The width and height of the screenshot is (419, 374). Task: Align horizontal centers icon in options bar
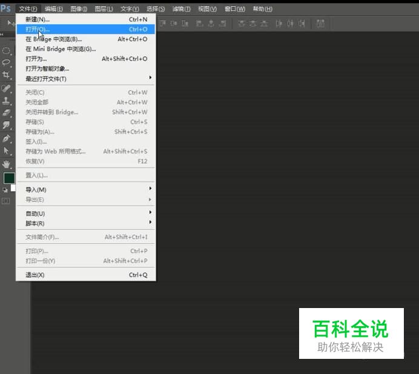pyautogui.click(x=211, y=23)
